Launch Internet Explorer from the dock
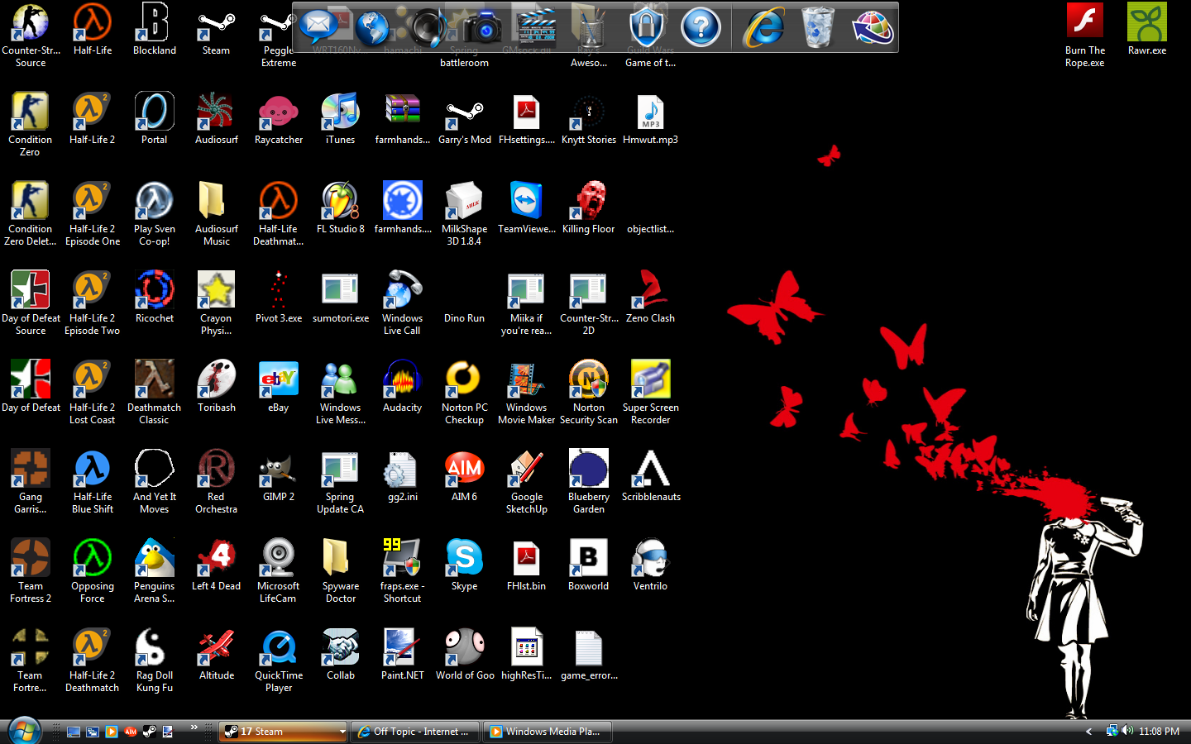This screenshot has width=1191, height=744. 764,27
